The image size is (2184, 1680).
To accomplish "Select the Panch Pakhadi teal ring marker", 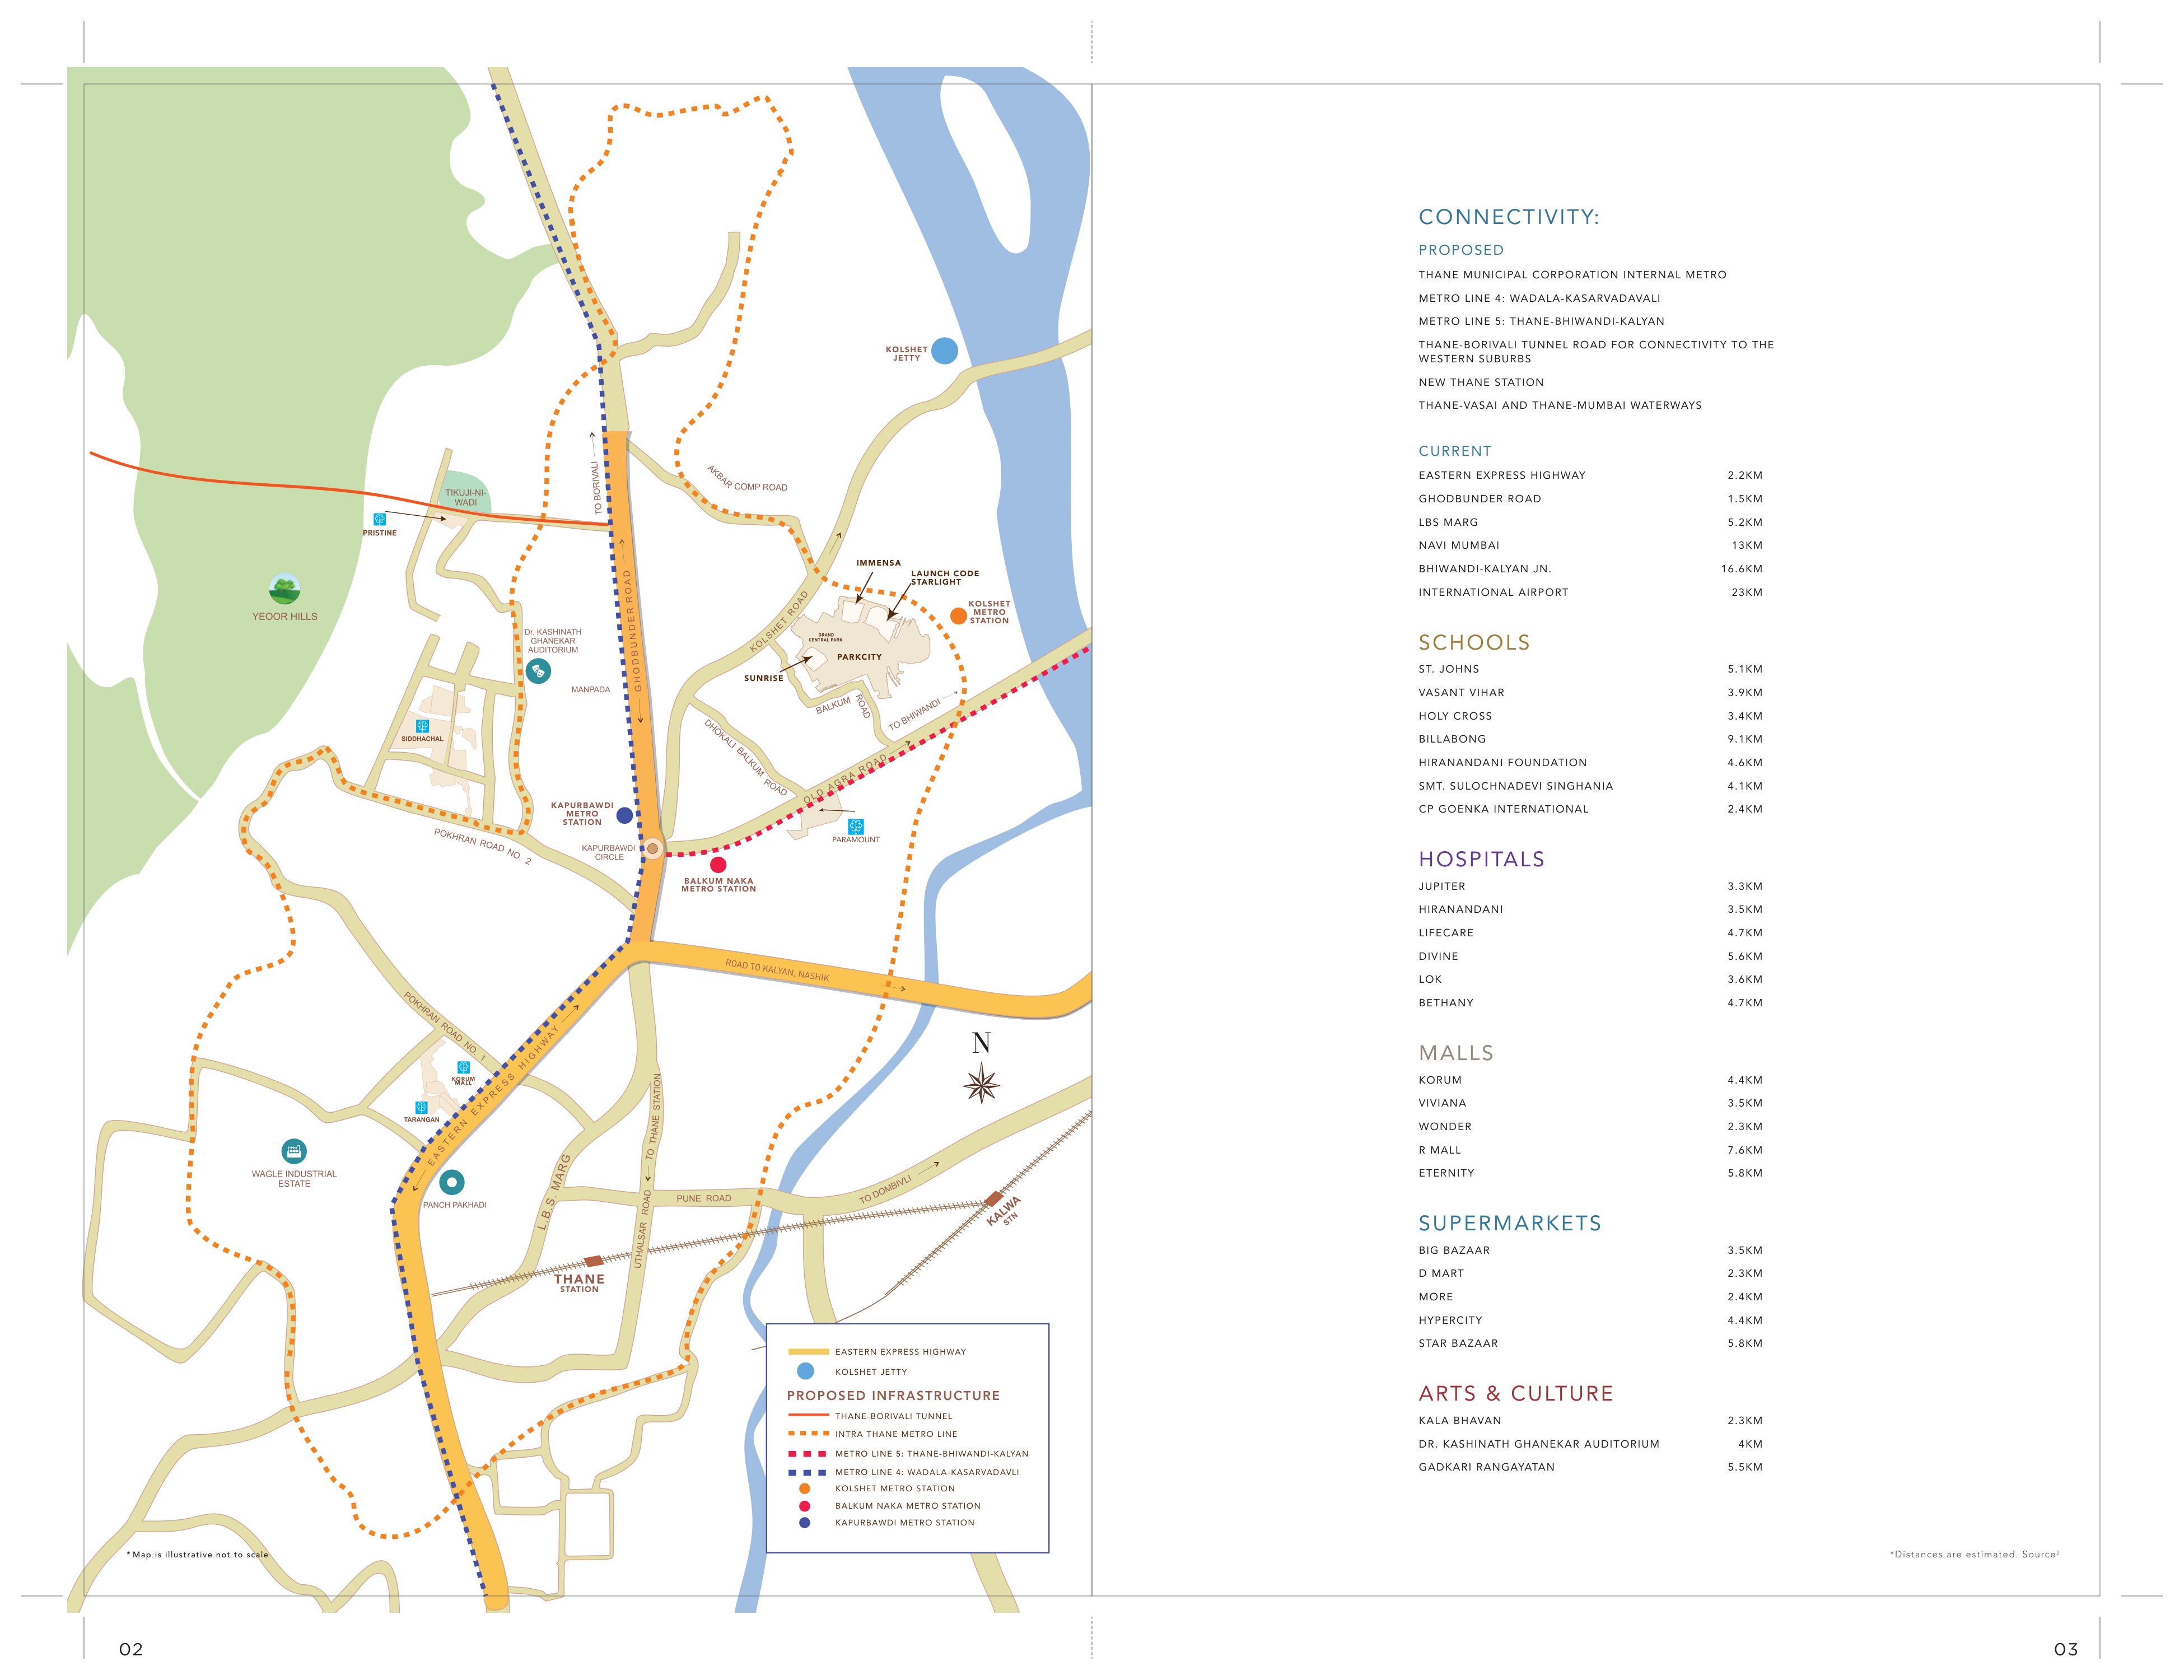I will (x=452, y=1183).
